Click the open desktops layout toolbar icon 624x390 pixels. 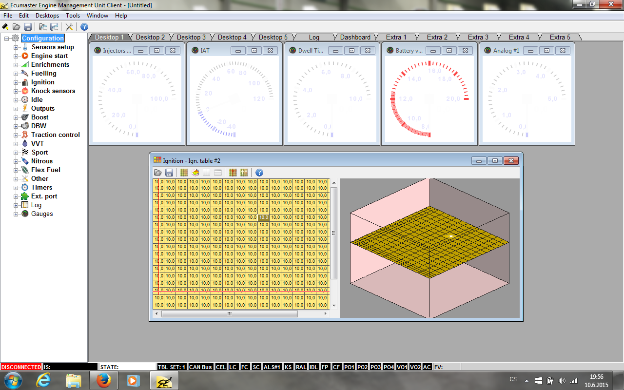click(x=43, y=27)
